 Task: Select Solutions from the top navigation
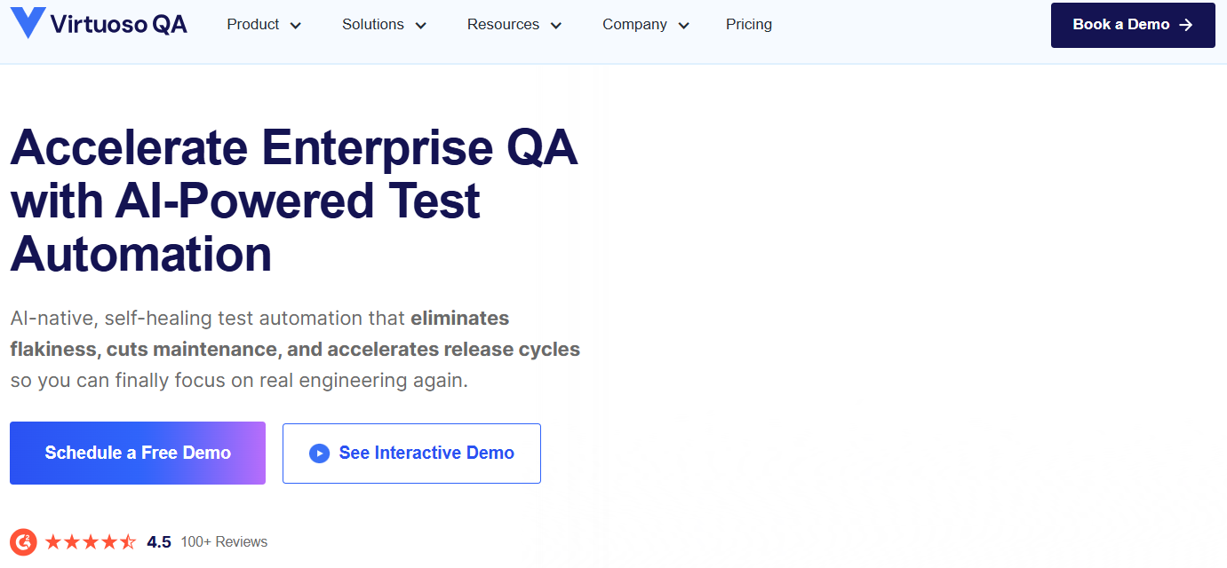(x=372, y=24)
